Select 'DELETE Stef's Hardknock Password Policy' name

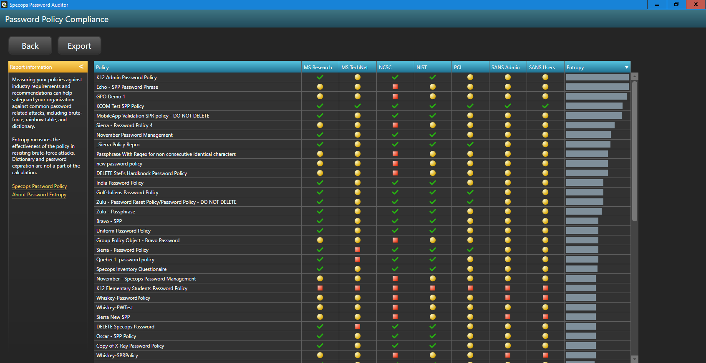(x=141, y=173)
